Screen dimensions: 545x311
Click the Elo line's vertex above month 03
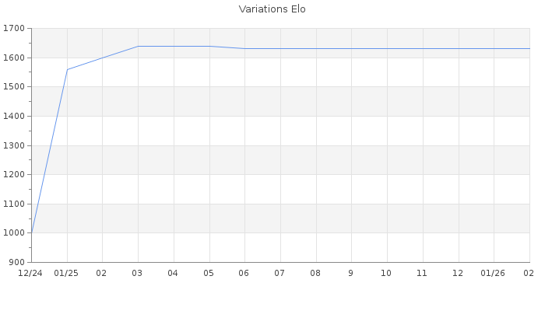(138, 46)
